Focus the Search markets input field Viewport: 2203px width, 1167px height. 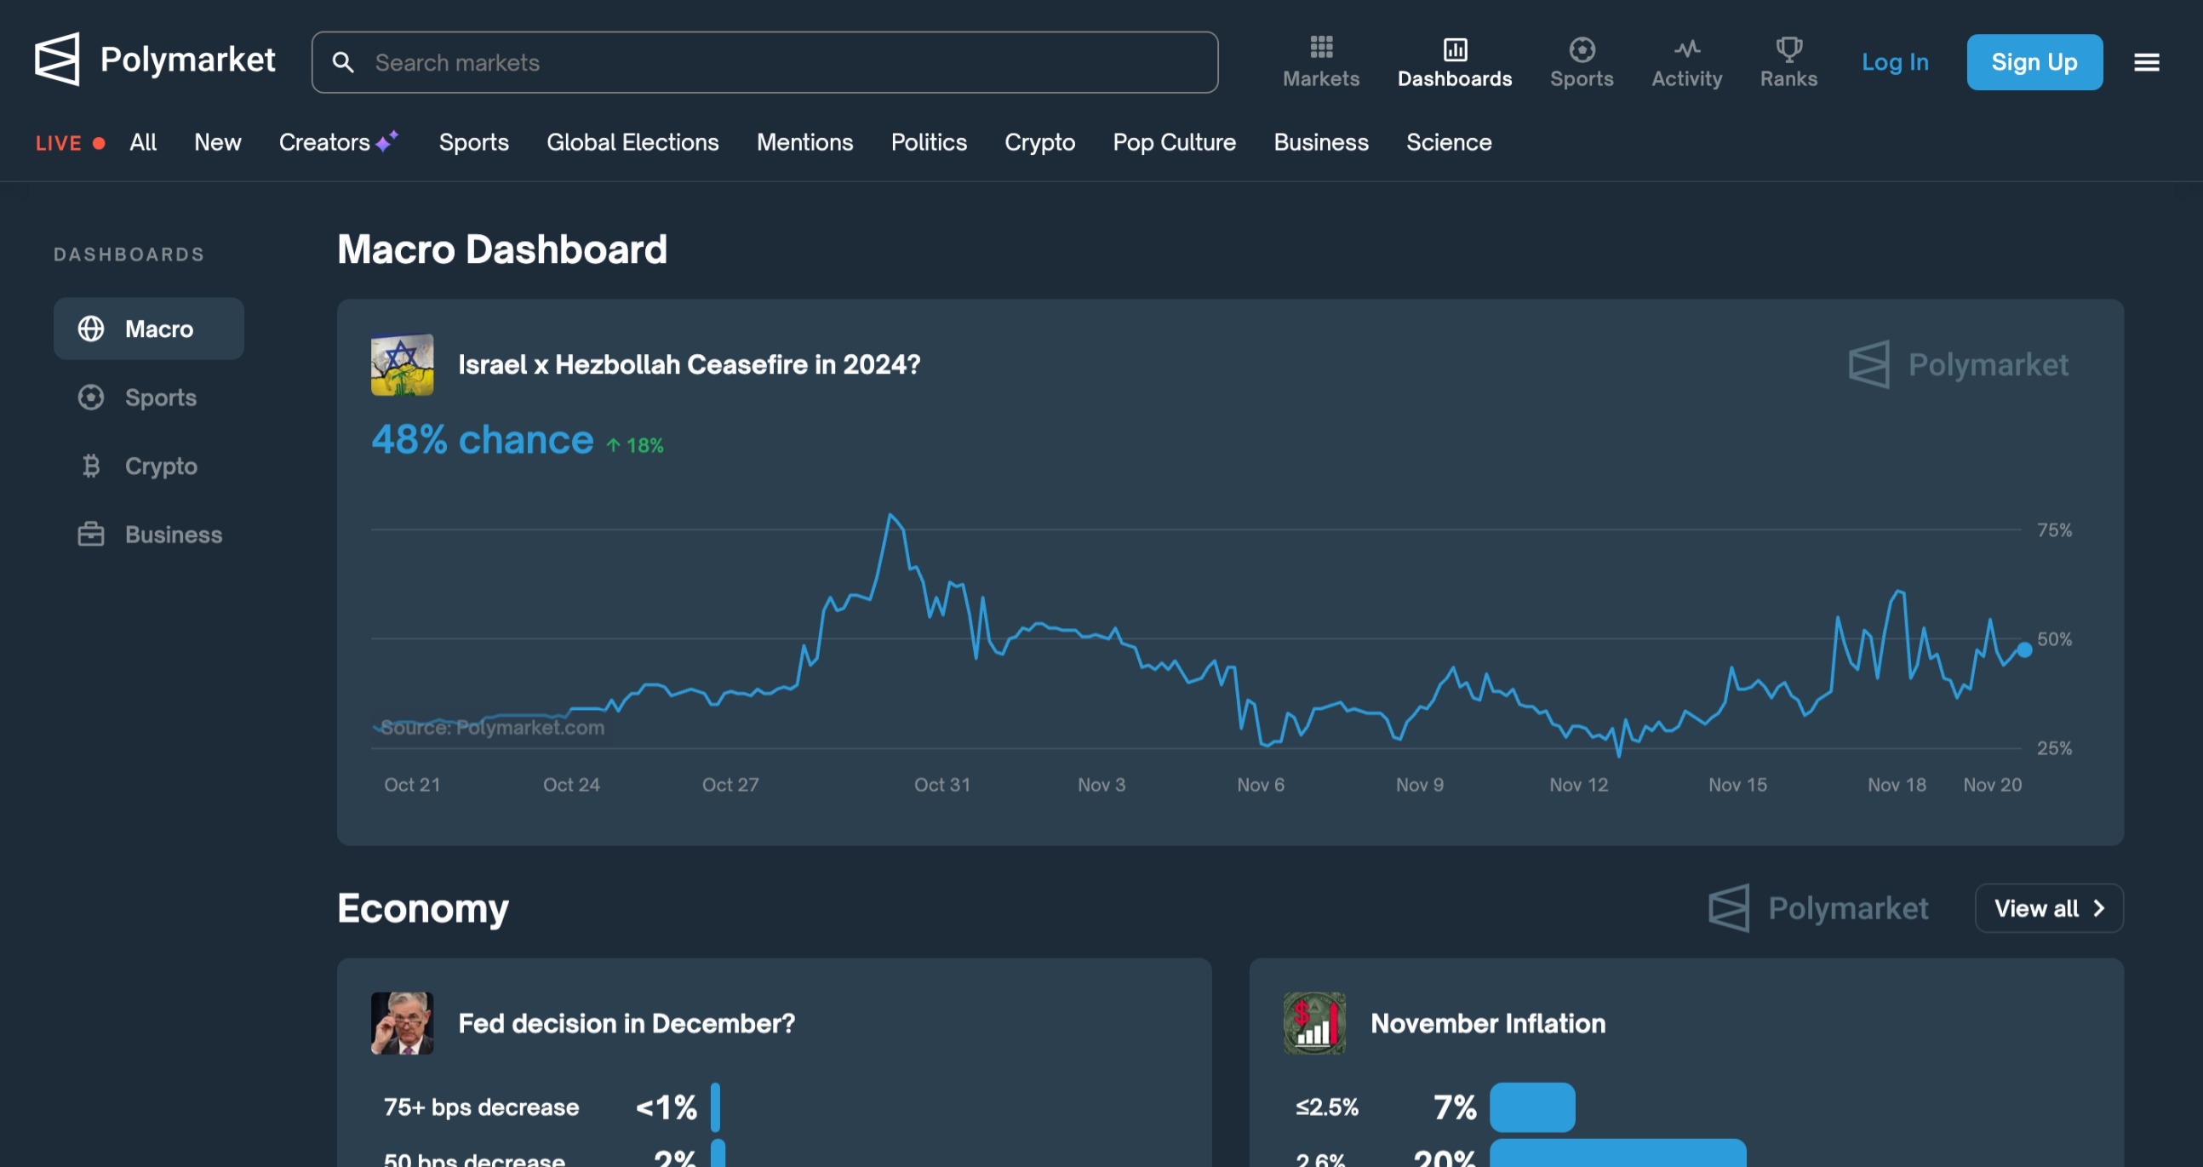[764, 62]
